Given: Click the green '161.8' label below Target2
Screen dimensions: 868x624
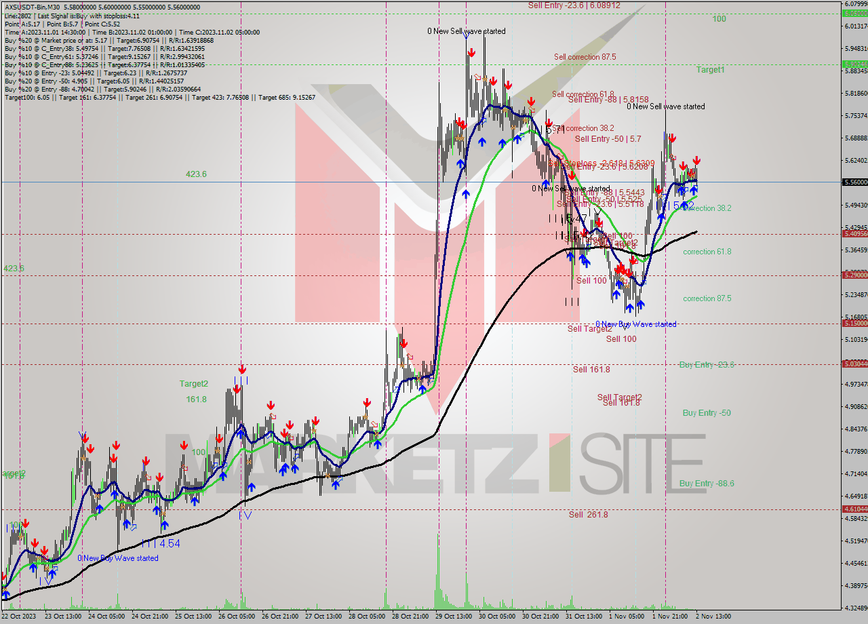Looking at the screenshot, I should click(196, 399).
